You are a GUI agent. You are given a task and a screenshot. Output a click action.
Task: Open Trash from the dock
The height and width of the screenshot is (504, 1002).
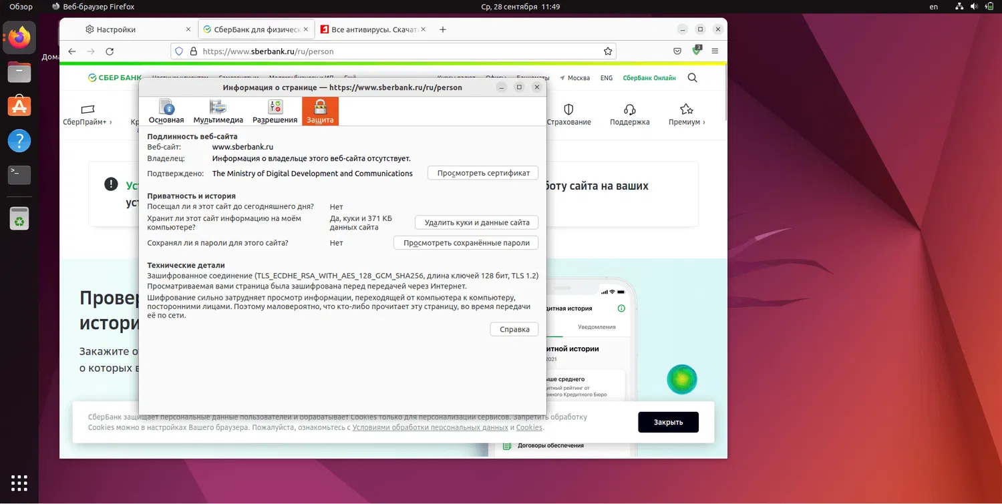(x=19, y=218)
